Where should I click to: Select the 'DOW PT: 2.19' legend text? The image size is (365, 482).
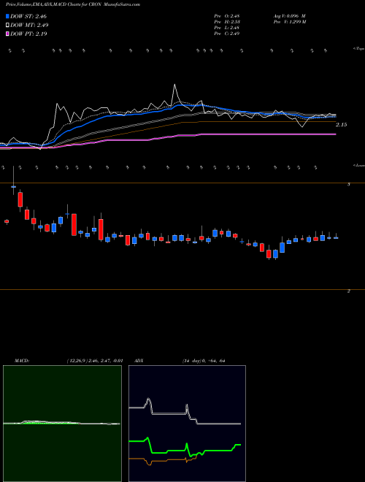coord(28,34)
